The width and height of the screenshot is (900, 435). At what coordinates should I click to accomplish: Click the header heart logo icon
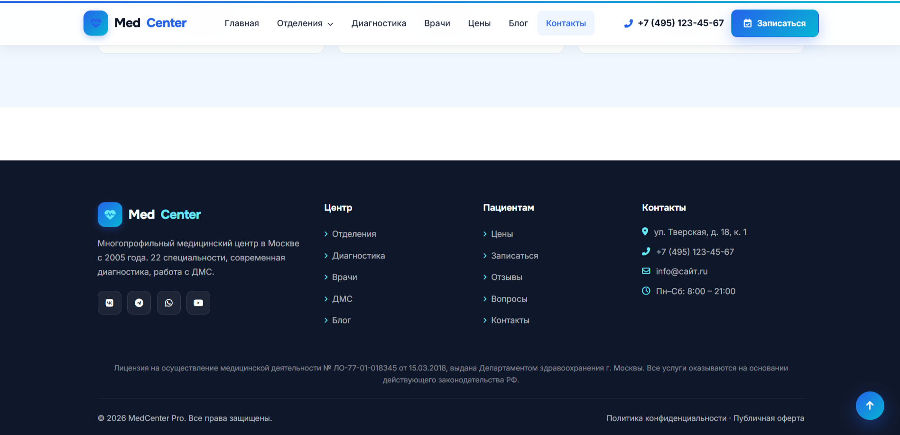point(96,23)
